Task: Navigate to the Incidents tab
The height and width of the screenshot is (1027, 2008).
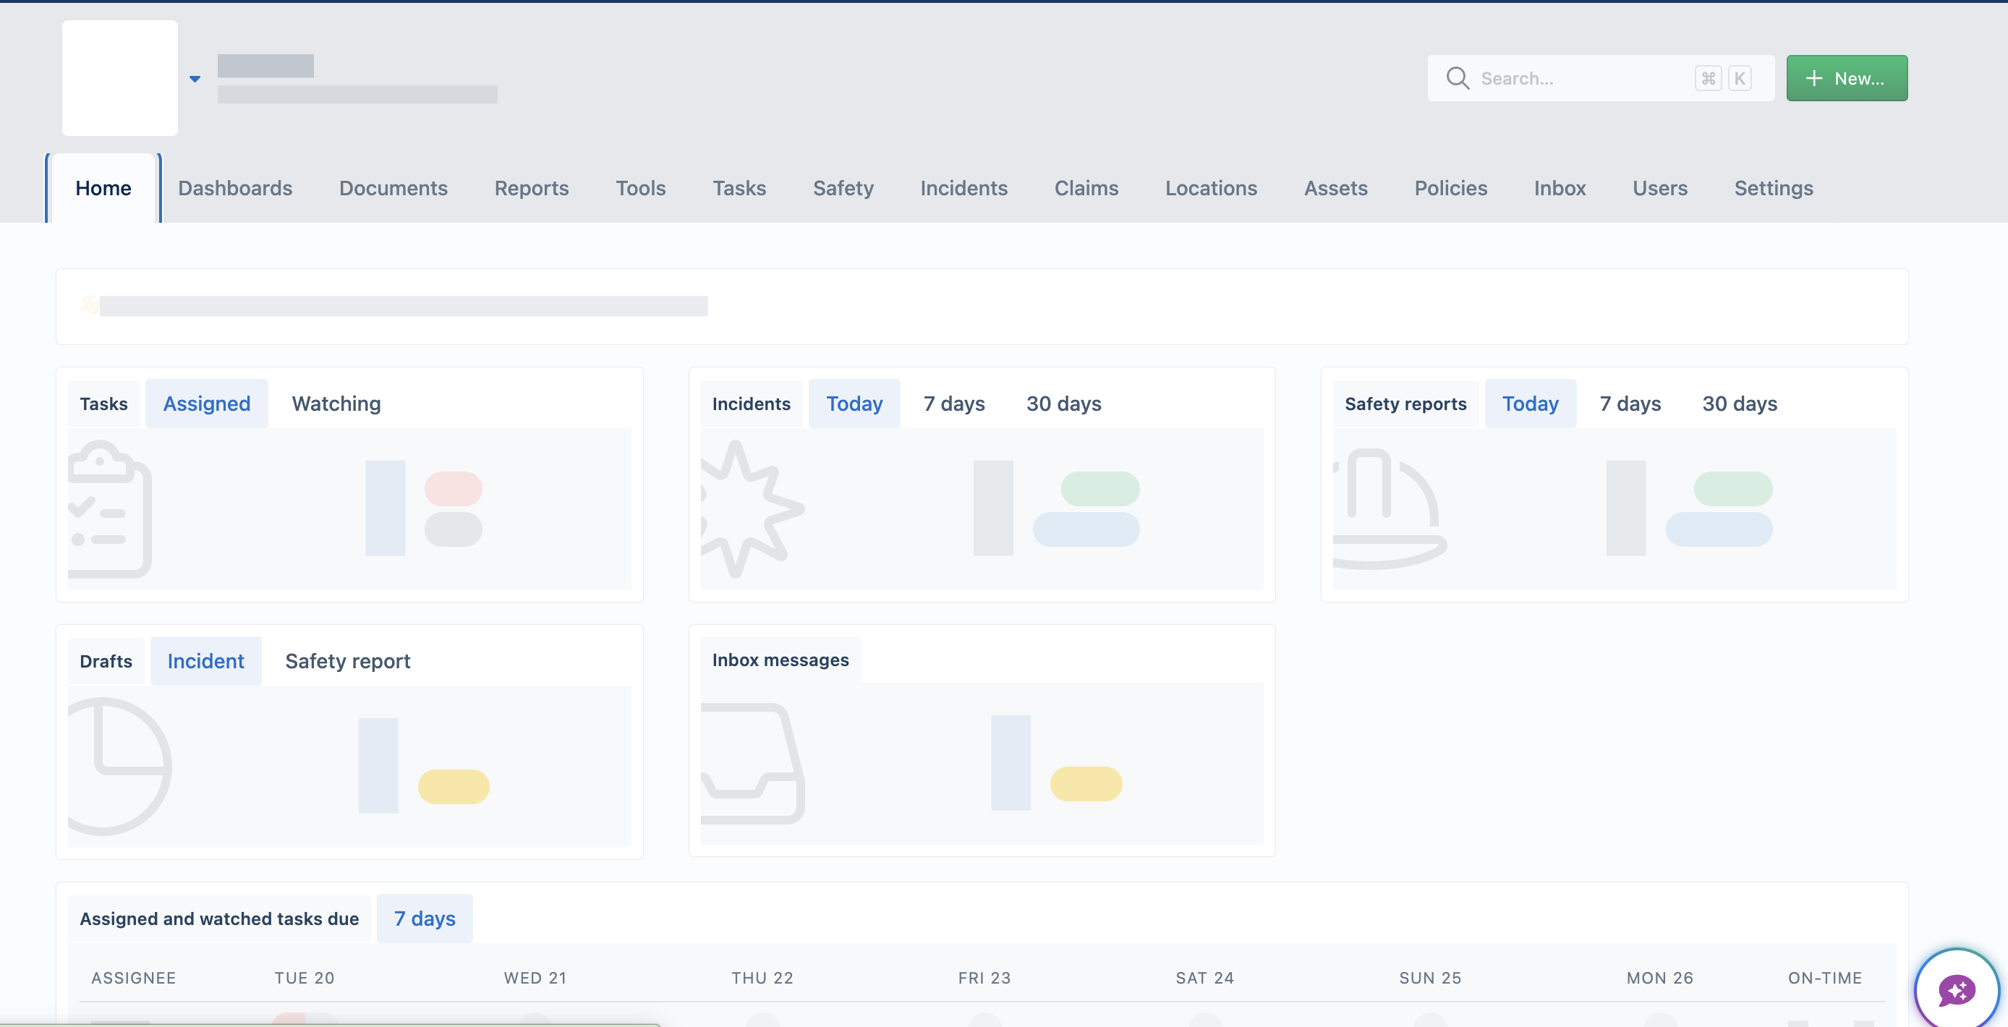Action: 963,188
